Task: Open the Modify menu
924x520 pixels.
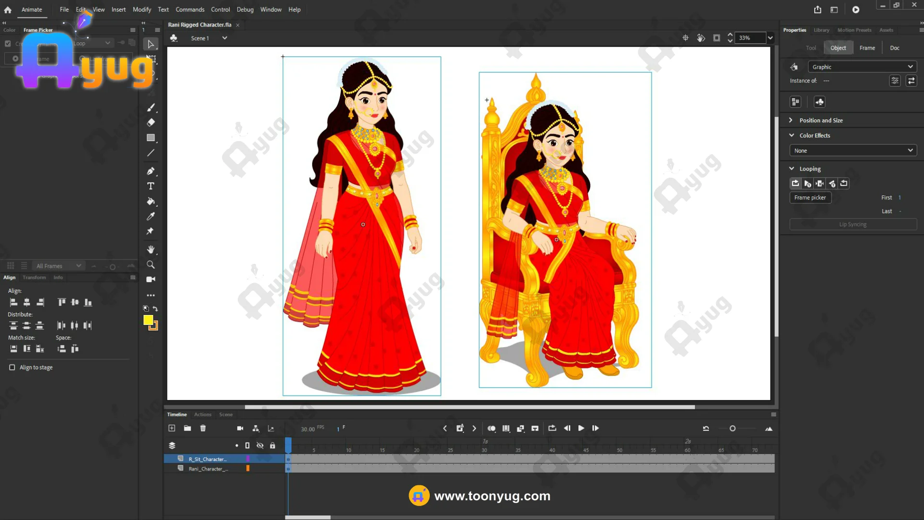Action: click(x=141, y=10)
